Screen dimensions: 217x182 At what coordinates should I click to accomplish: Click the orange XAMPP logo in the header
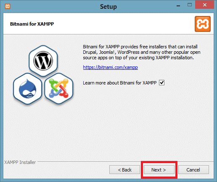(203, 24)
